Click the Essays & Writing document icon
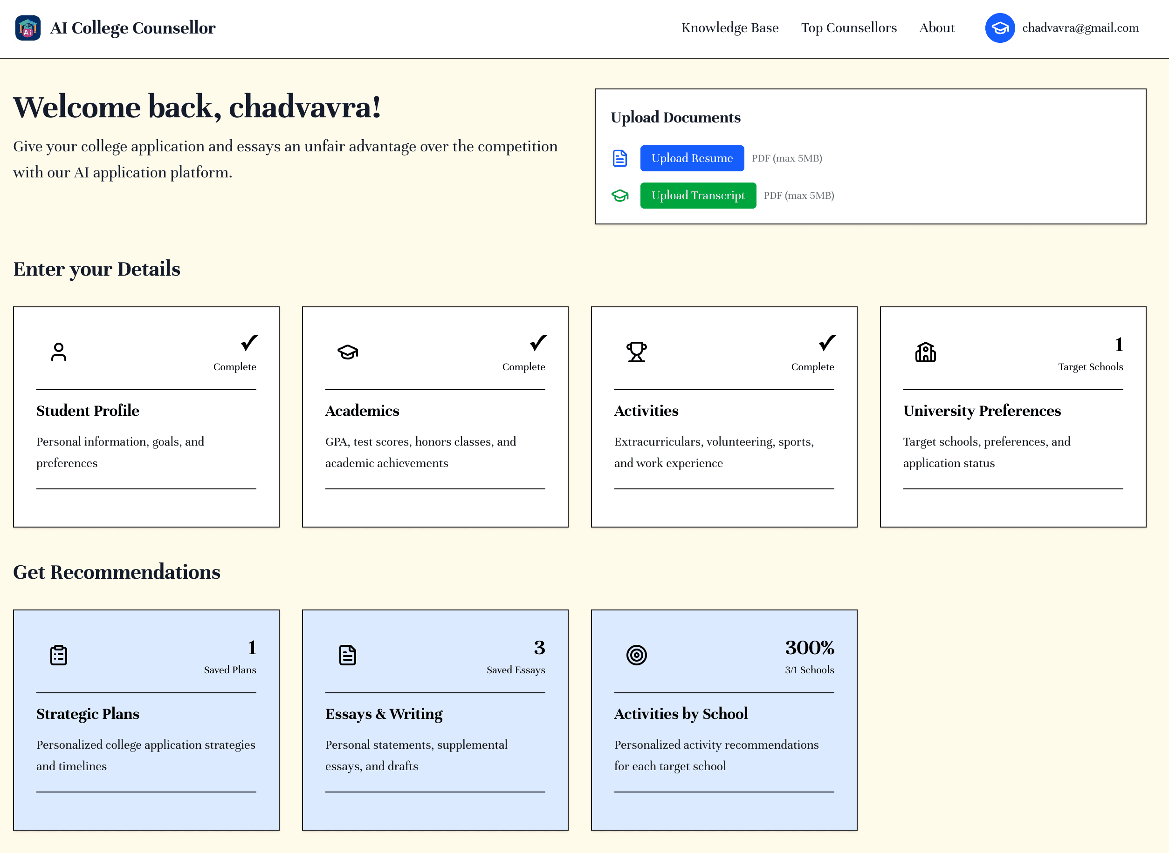The height and width of the screenshot is (853, 1169). (x=348, y=655)
